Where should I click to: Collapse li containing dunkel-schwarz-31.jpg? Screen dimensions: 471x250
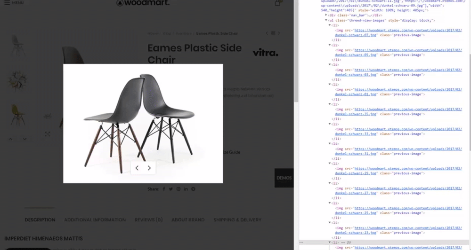coord(330,144)
